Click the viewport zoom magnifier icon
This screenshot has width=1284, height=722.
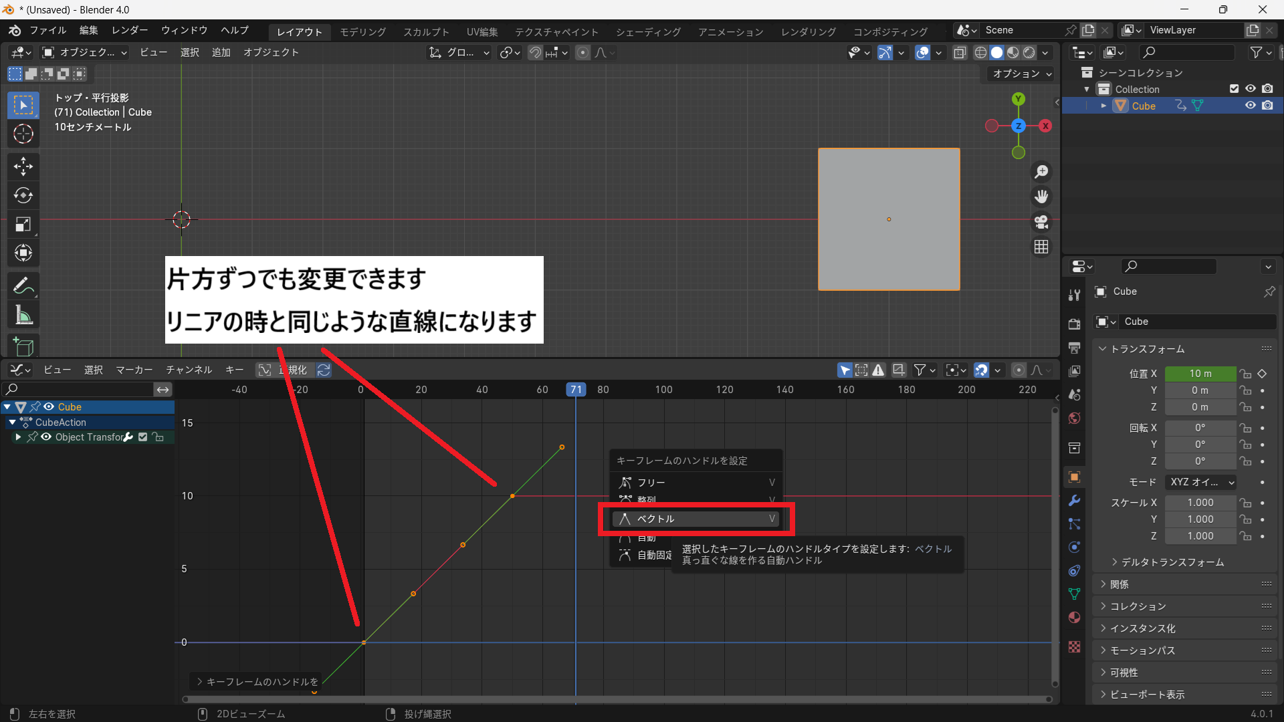pos(1041,172)
